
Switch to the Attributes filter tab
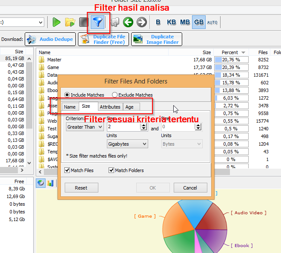point(110,107)
